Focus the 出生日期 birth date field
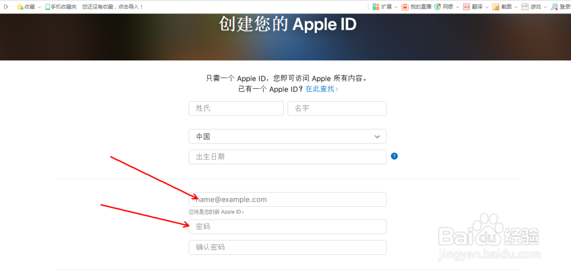This screenshot has width=571, height=274. 287,157
